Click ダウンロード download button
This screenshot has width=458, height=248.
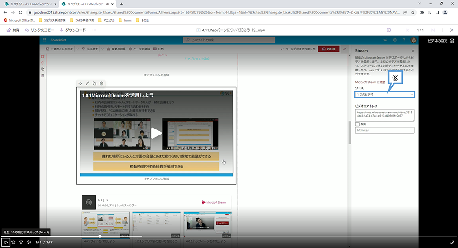tap(73, 30)
